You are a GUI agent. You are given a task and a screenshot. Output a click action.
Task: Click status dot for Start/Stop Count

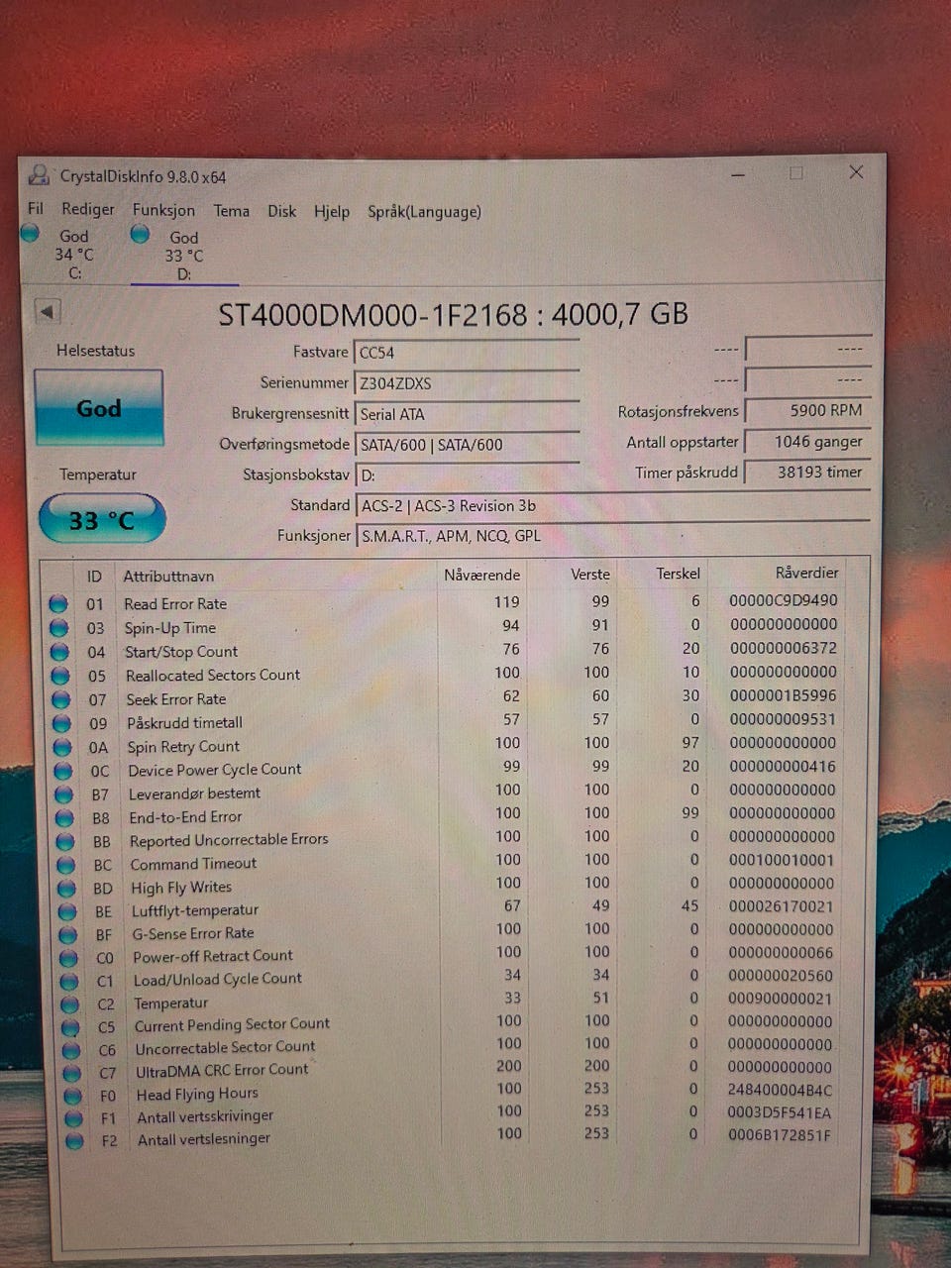point(59,652)
